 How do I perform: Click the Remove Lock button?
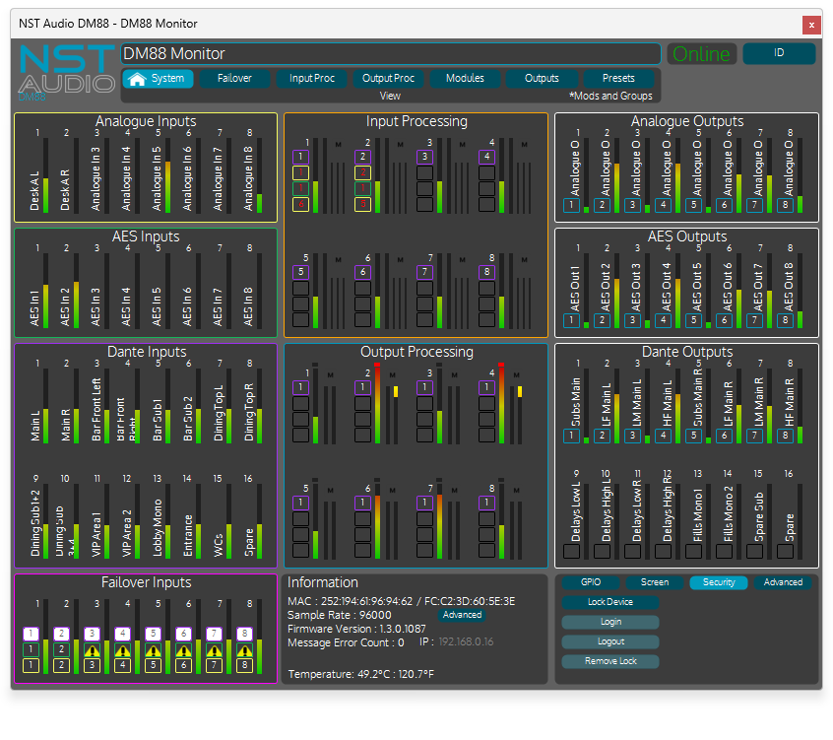point(610,661)
